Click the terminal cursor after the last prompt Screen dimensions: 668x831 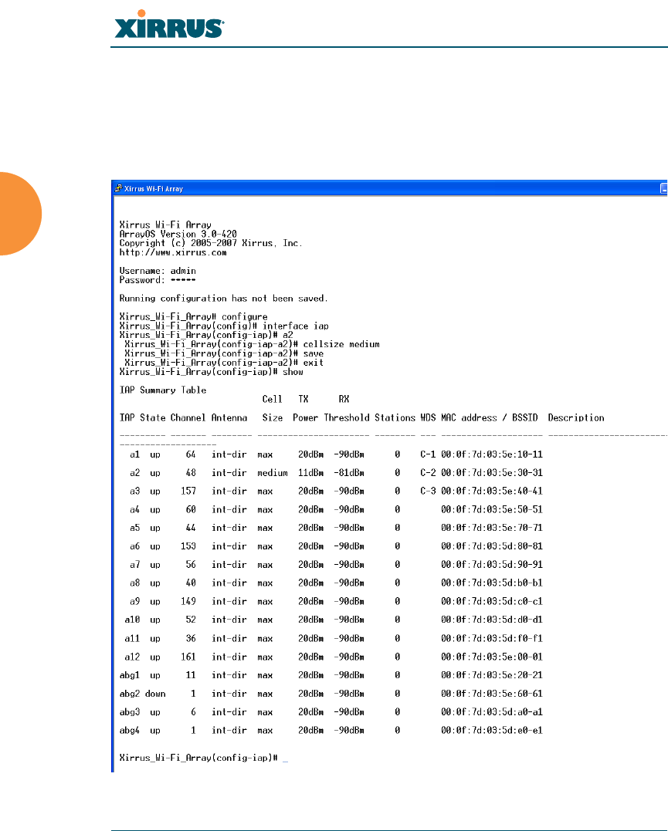point(286,761)
